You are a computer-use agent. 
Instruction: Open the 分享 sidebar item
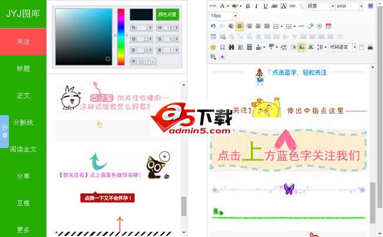tap(23, 176)
